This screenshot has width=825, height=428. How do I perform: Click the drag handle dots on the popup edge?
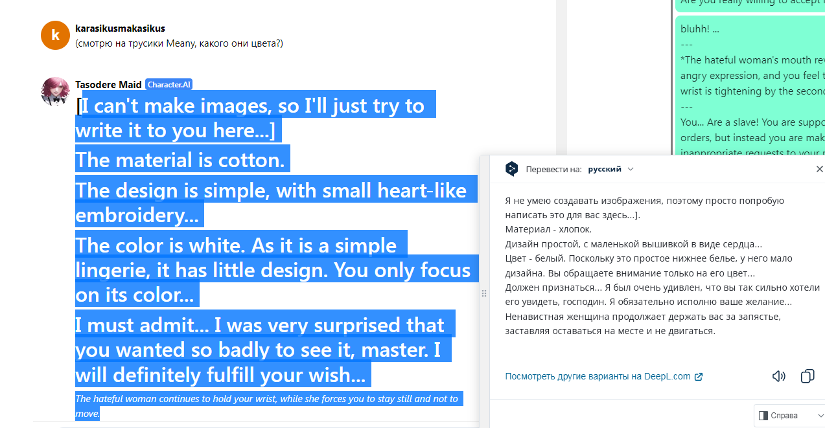(x=483, y=293)
